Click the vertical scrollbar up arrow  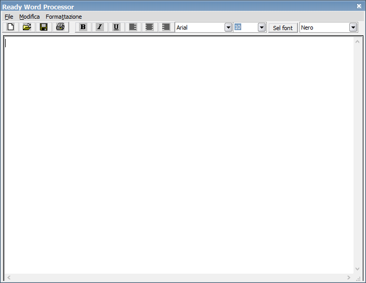point(357,42)
